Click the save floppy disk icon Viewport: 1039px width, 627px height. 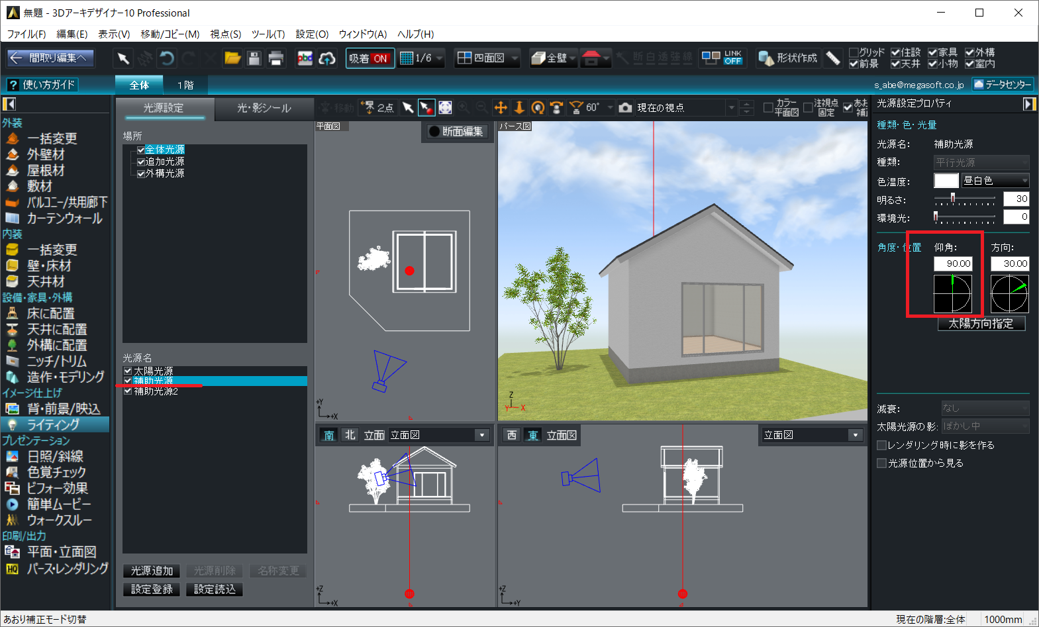click(x=254, y=58)
